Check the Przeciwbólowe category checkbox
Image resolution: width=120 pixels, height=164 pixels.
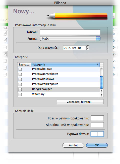[20, 69]
